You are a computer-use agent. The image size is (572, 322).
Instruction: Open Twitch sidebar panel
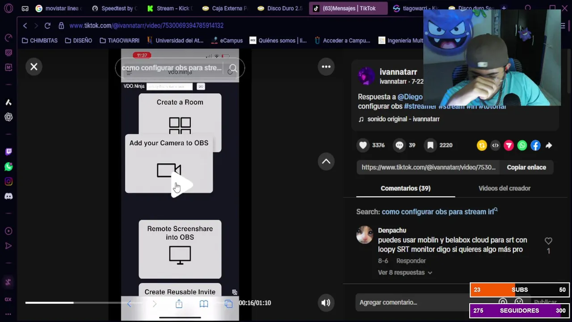pyautogui.click(x=8, y=152)
